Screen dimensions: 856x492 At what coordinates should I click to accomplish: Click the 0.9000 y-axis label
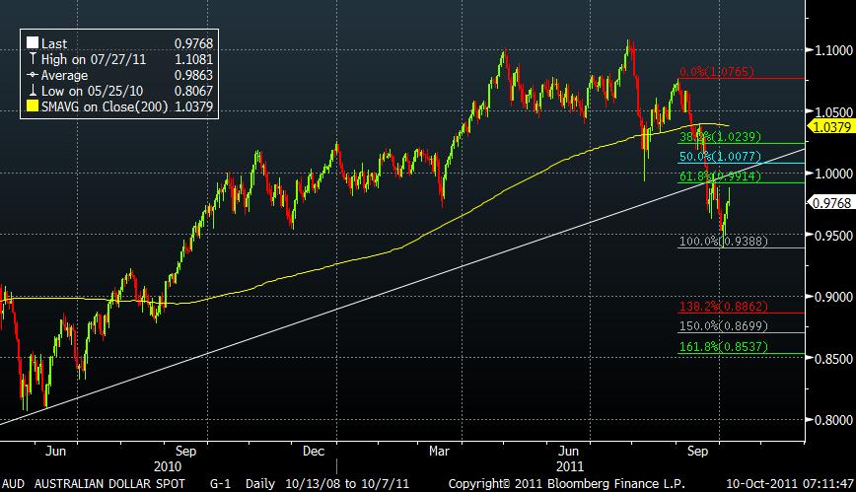(833, 297)
